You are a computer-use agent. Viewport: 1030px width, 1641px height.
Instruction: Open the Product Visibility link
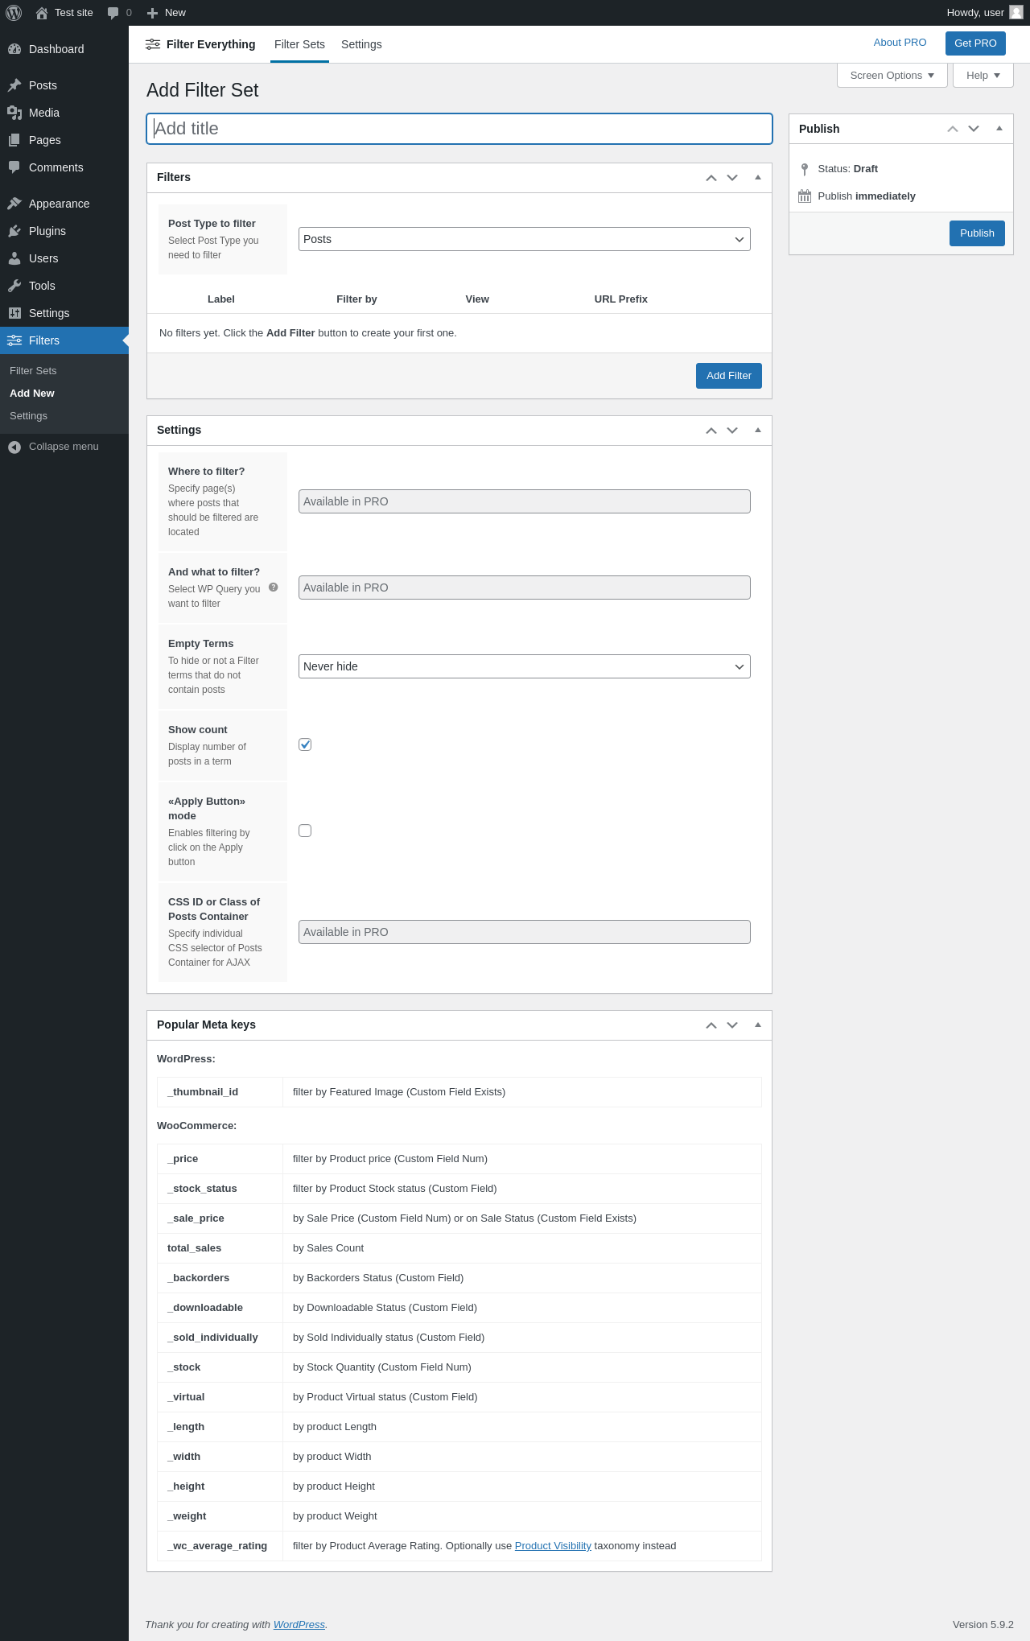(553, 1546)
